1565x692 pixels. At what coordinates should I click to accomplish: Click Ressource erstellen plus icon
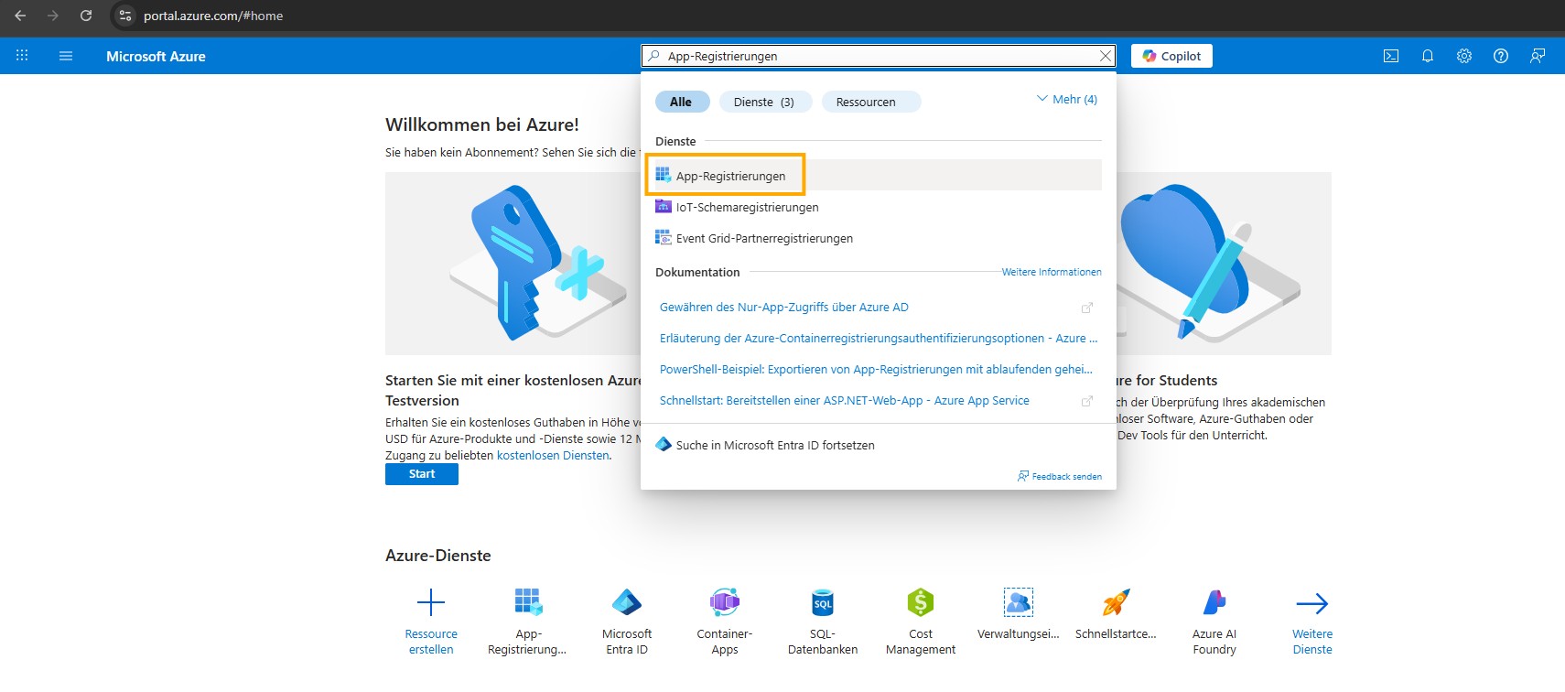431,602
